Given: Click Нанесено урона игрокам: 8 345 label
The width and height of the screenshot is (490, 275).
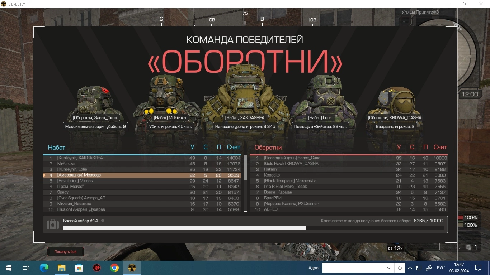Looking at the screenshot, I should [245, 126].
